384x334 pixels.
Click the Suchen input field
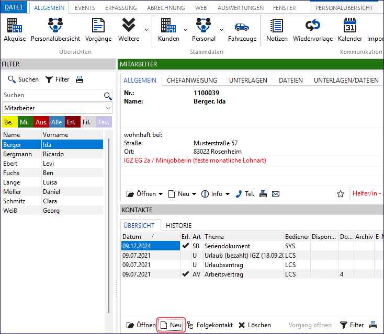(x=52, y=95)
